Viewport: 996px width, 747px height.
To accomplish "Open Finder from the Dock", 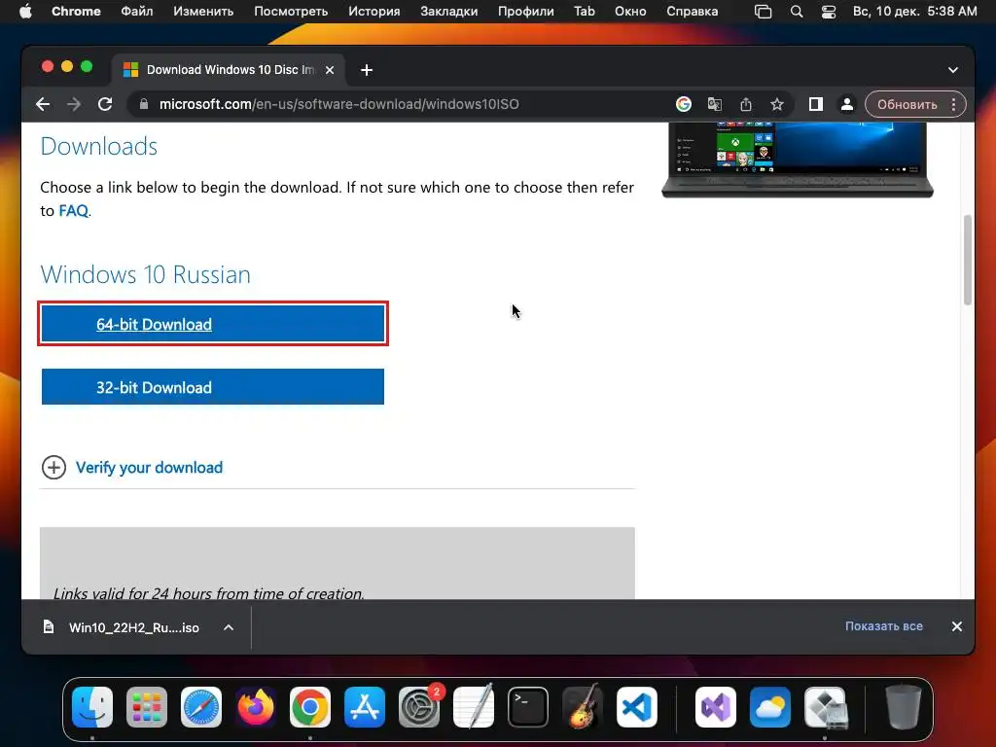I will click(92, 707).
